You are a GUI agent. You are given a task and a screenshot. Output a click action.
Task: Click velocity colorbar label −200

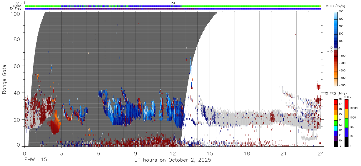342,63
